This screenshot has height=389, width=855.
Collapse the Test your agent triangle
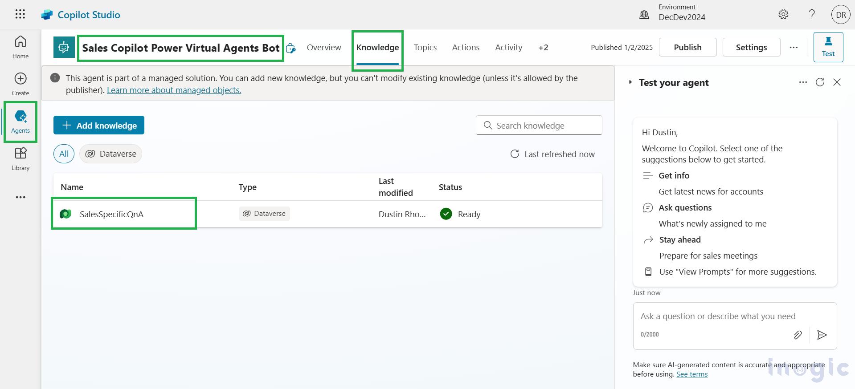pos(630,82)
